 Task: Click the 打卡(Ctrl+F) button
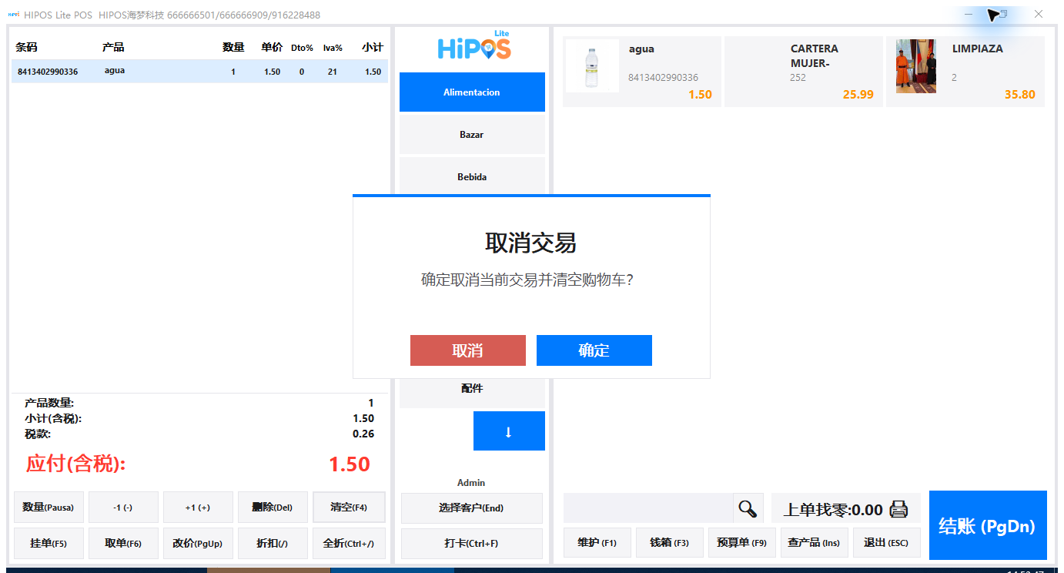(472, 544)
